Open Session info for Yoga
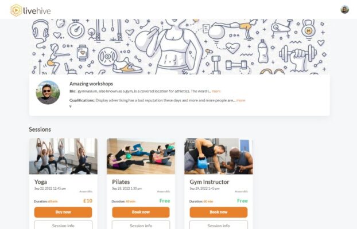 coord(63,224)
